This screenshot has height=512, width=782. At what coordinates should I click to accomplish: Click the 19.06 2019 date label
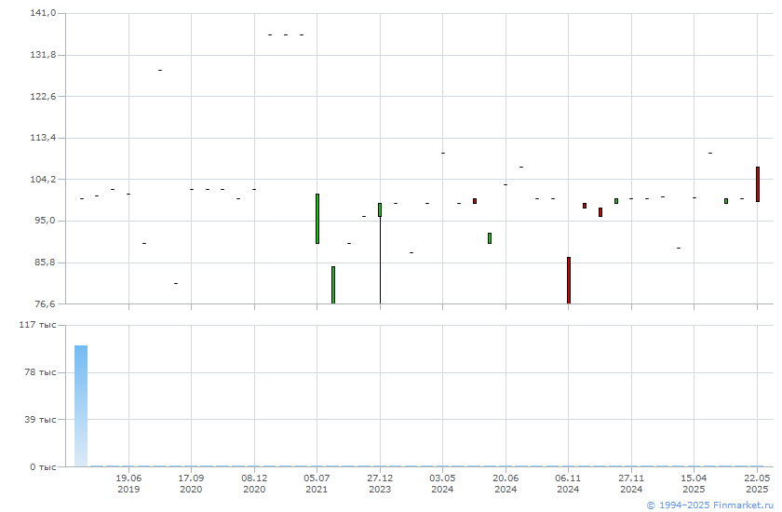128,483
